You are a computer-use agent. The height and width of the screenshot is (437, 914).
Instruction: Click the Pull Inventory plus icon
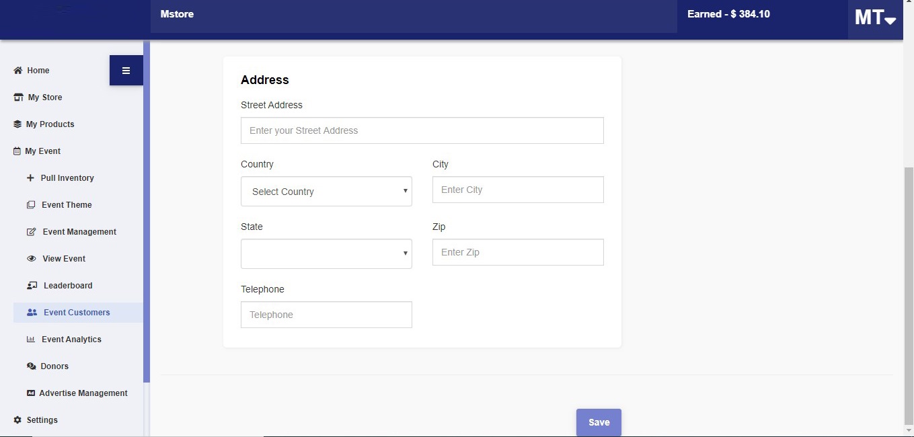pyautogui.click(x=30, y=178)
